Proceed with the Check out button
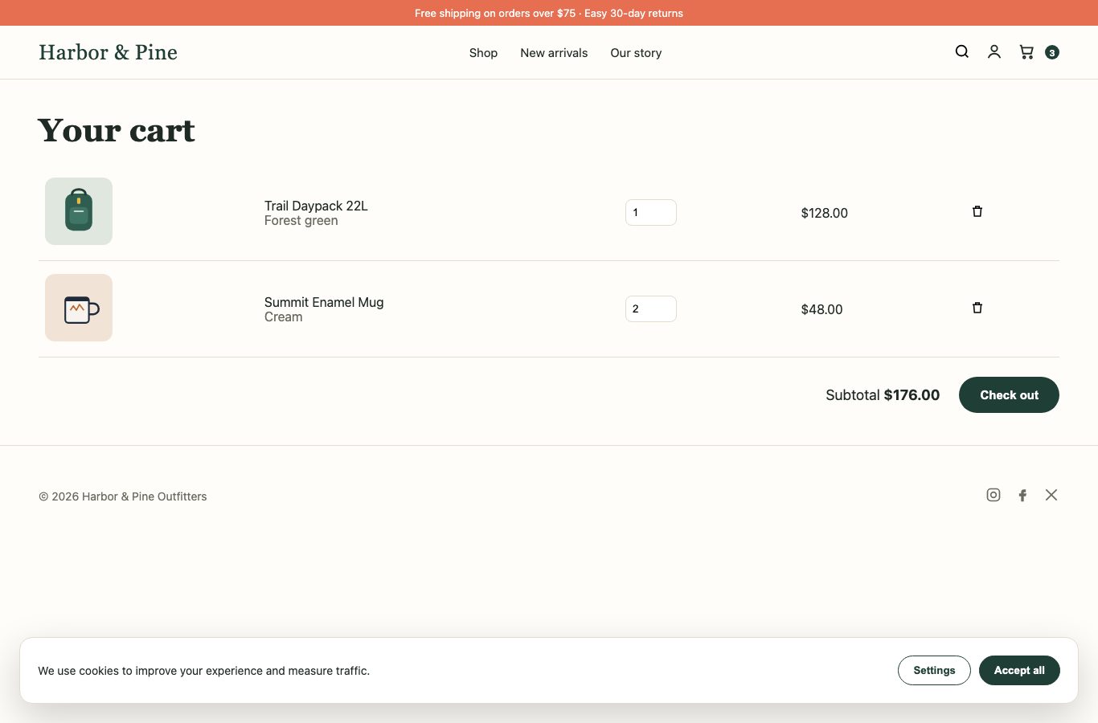Viewport: 1098px width, 723px height. pos(1009,395)
